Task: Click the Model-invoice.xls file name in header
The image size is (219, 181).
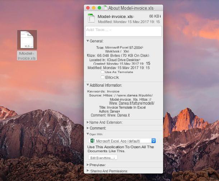Action: [x=115, y=17]
